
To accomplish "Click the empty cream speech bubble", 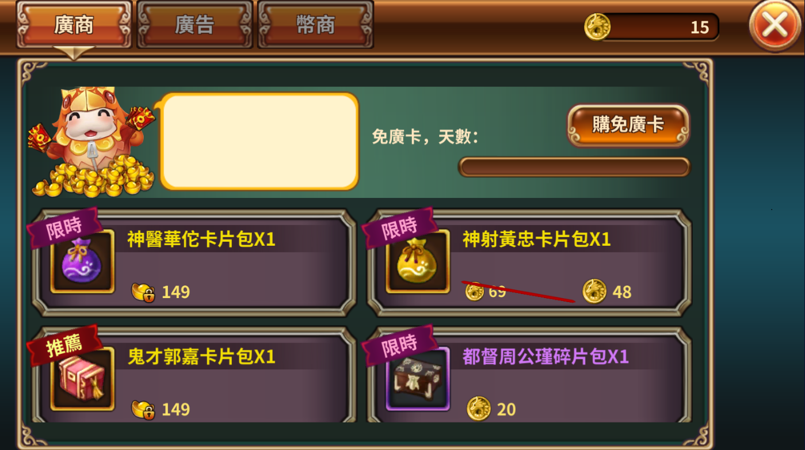I will point(259,142).
